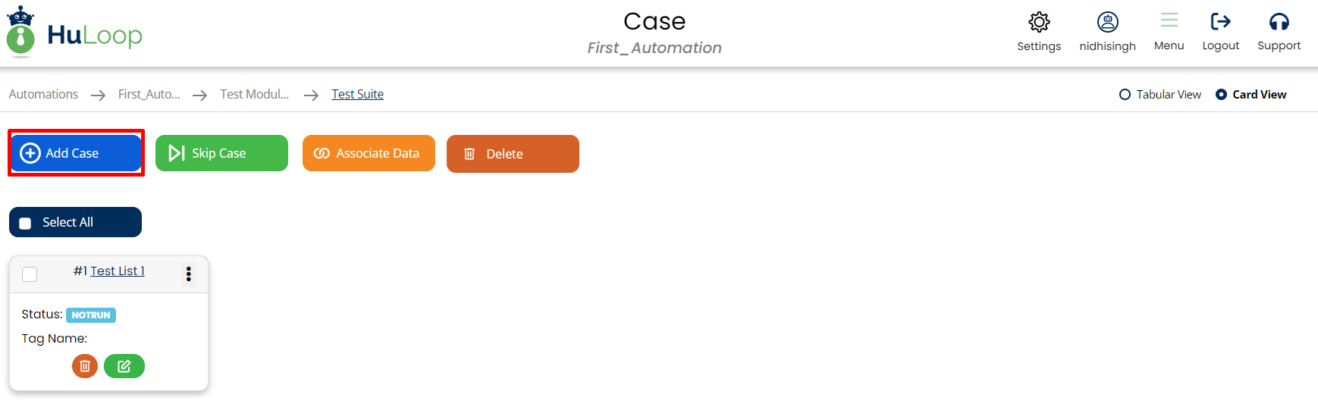Open the three-dot menu on Test List 1 card
This screenshot has width=1318, height=407.
(x=189, y=274)
